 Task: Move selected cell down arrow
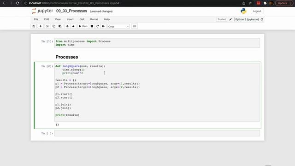73,26
